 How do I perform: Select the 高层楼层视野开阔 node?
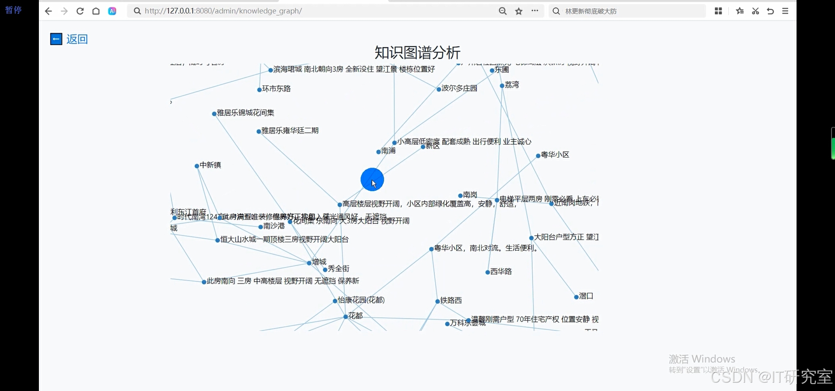point(340,205)
